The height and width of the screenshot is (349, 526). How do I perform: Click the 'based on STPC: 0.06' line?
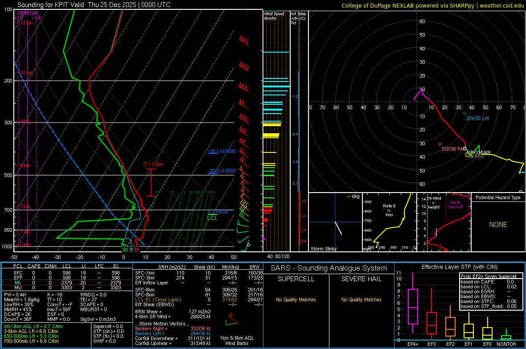coord(489,301)
